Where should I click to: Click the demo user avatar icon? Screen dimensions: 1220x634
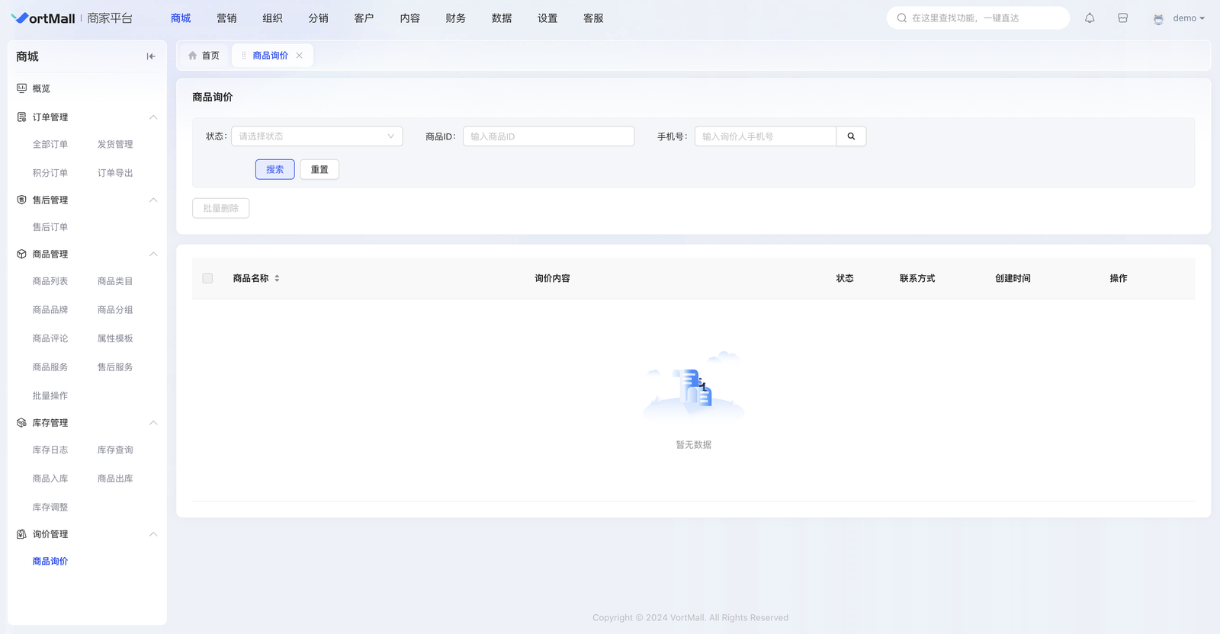pyautogui.click(x=1158, y=19)
